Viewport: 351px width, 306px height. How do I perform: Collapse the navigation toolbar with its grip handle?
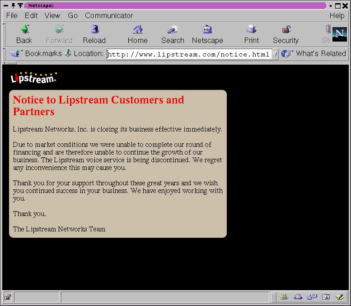click(4, 34)
